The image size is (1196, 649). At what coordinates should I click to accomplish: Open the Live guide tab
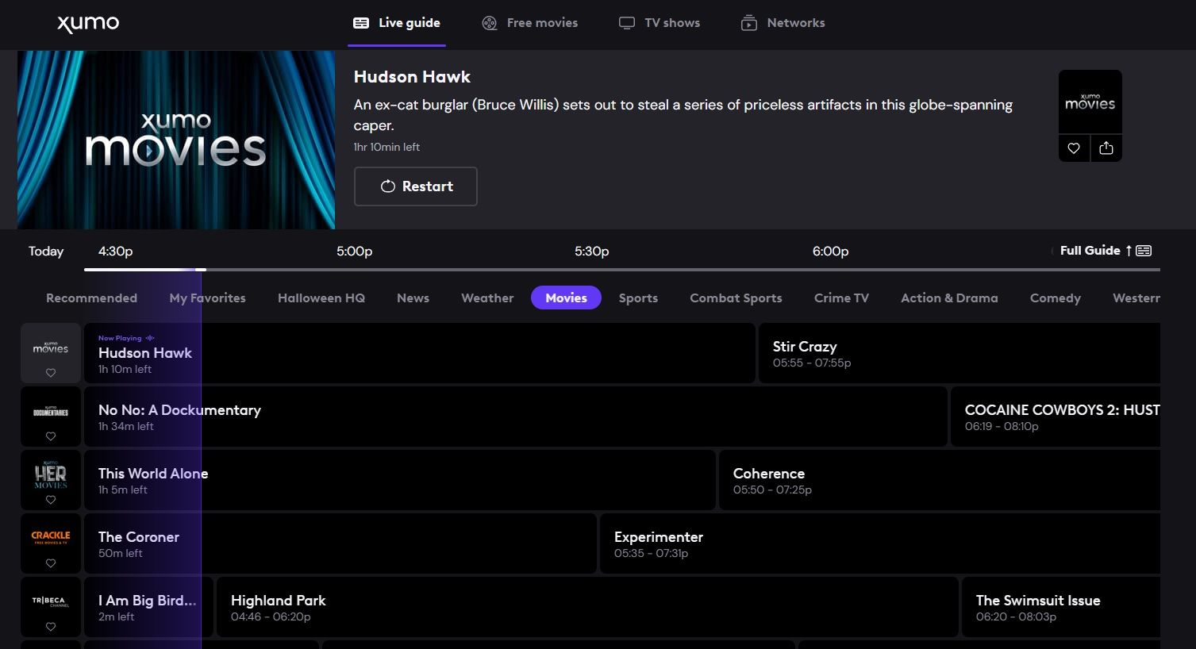point(397,23)
